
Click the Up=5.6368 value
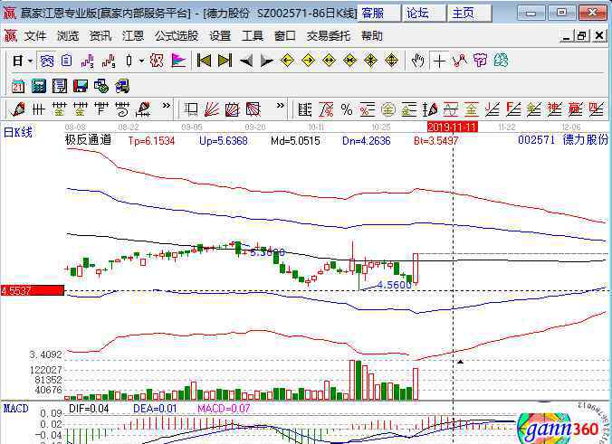(224, 141)
